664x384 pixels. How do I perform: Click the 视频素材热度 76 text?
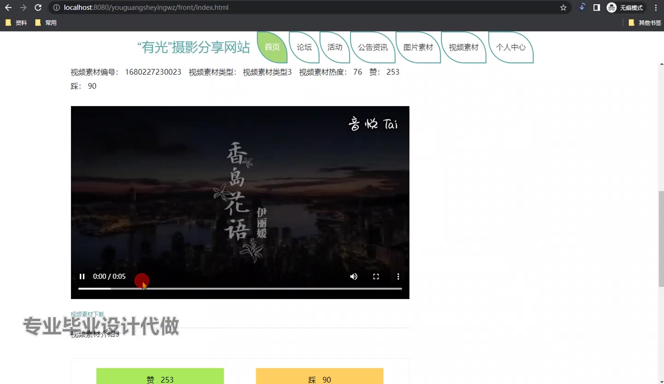pos(331,72)
